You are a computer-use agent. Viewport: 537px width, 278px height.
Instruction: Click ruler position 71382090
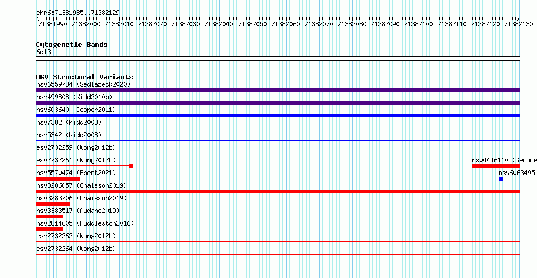coord(385,24)
